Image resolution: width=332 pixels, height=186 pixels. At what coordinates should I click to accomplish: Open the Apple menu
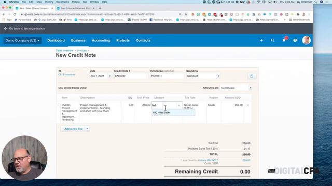5,2
